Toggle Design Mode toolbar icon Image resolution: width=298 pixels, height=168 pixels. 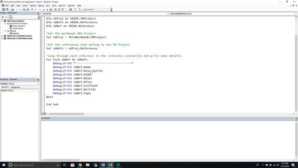pos(51,9)
